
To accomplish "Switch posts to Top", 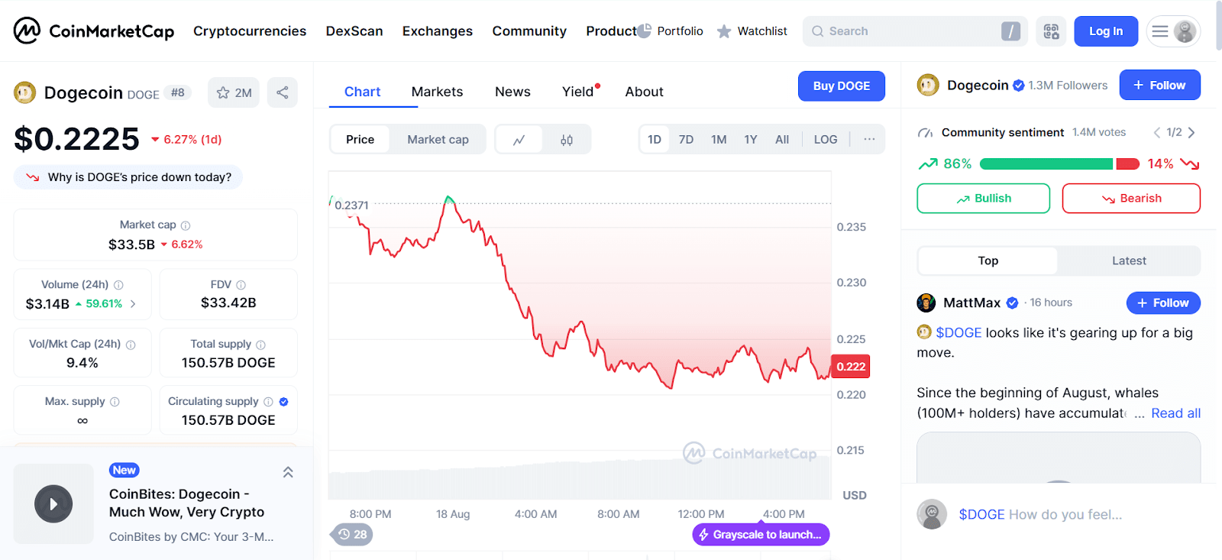I will coord(988,261).
